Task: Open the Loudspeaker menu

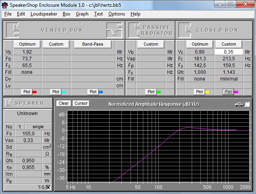Action: click(x=44, y=14)
